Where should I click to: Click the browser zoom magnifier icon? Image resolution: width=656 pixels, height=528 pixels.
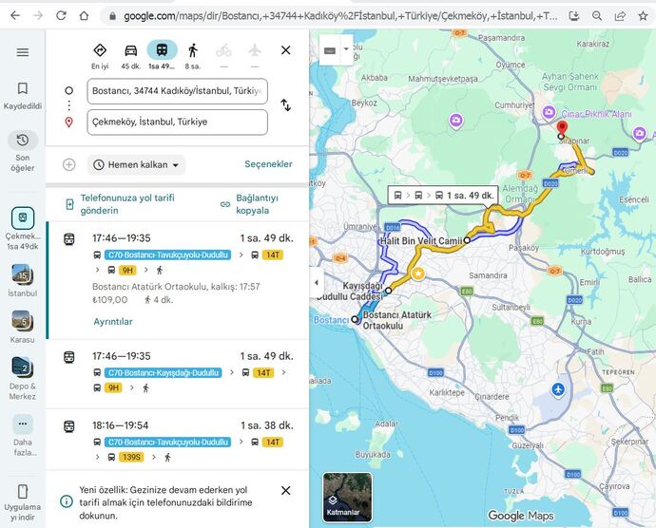point(597,16)
